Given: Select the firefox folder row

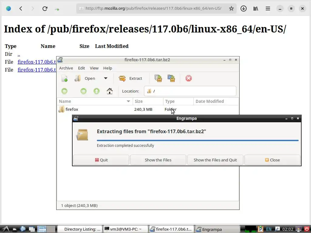Looking at the screenshot, I should coord(148,109).
